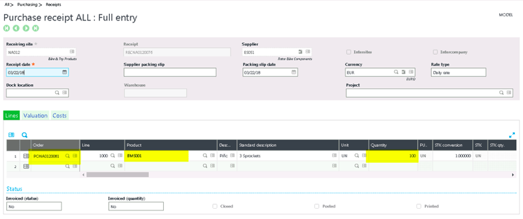Switch to the Valuation tab
523x219 pixels.
(x=35, y=116)
